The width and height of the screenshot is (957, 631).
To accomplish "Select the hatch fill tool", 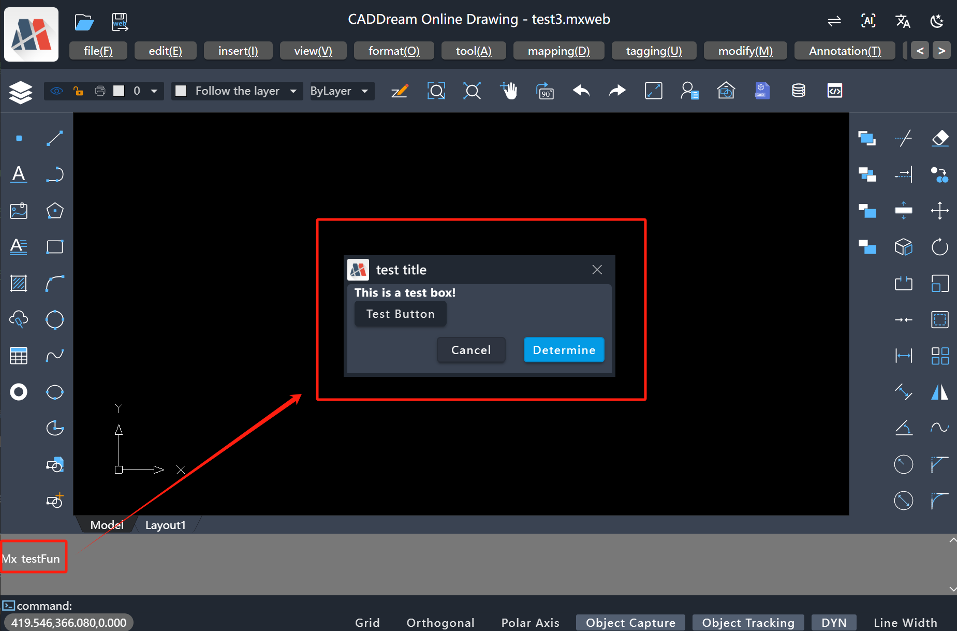I will point(19,283).
